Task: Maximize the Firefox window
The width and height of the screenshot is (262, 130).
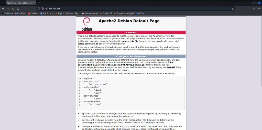Action: coord(256,3)
